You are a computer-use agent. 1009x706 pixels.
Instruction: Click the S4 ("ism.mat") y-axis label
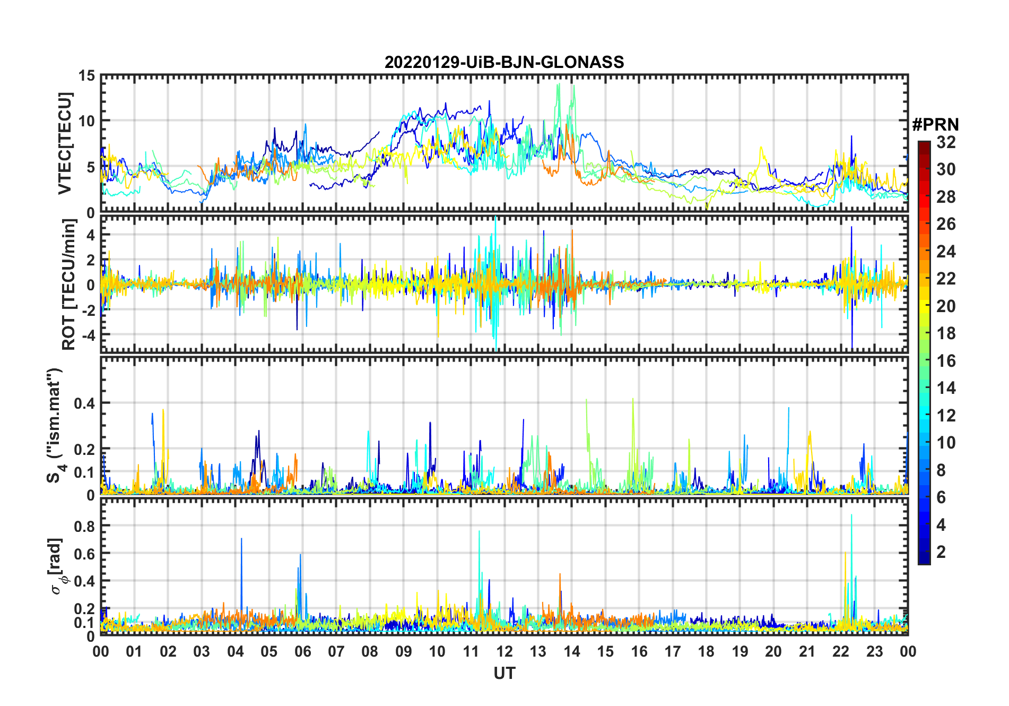coord(56,425)
